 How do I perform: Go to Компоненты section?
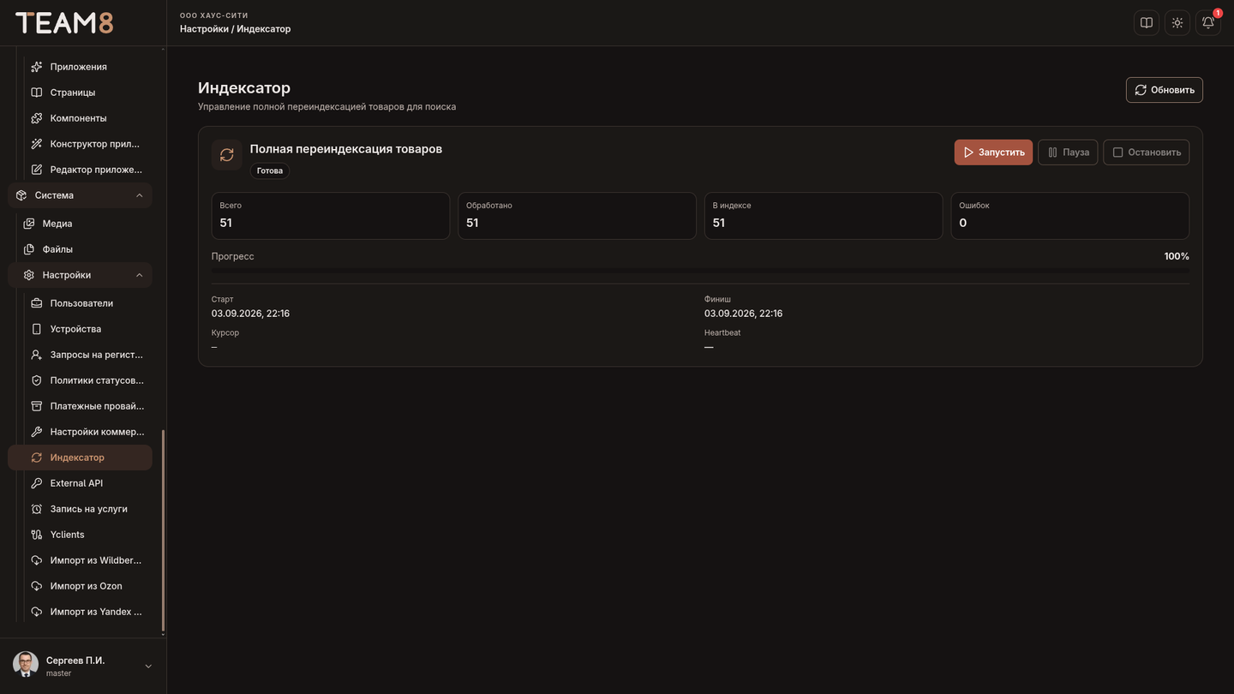pyautogui.click(x=80, y=118)
